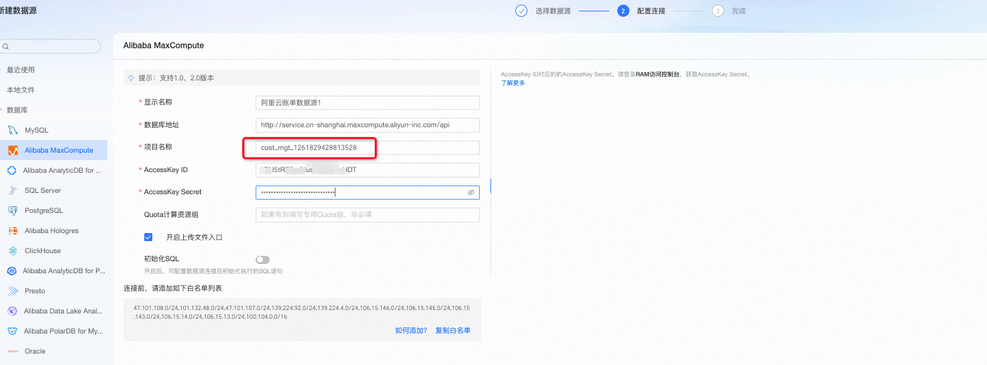987x365 pixels.
Task: Click the whitelist IP address list text
Action: [301, 312]
